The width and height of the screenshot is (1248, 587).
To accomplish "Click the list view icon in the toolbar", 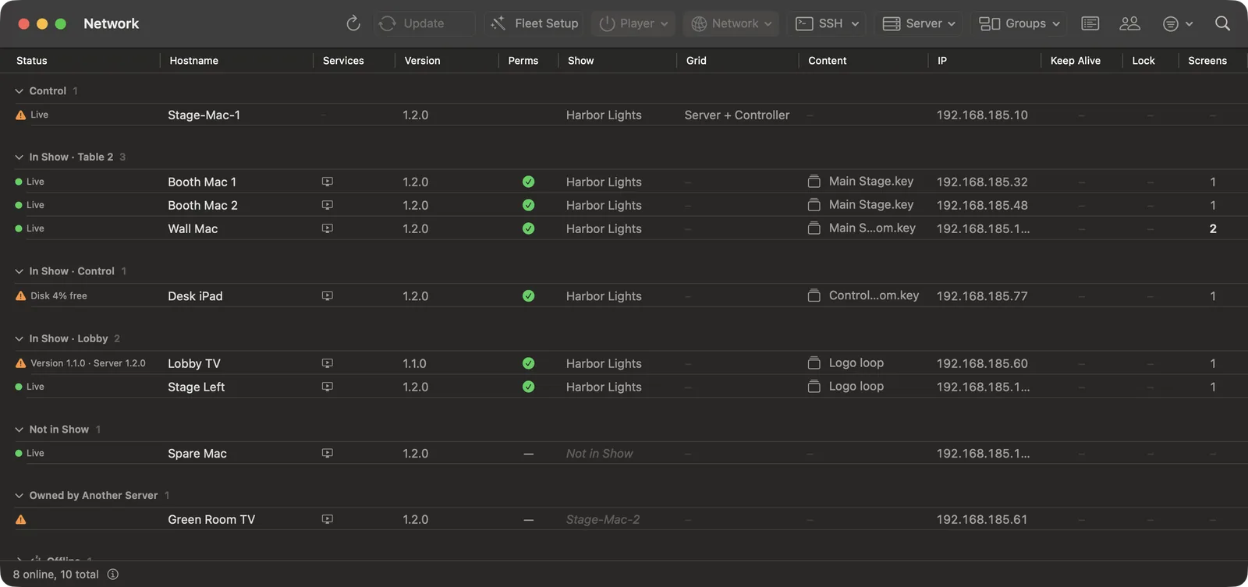I will 1090,23.
